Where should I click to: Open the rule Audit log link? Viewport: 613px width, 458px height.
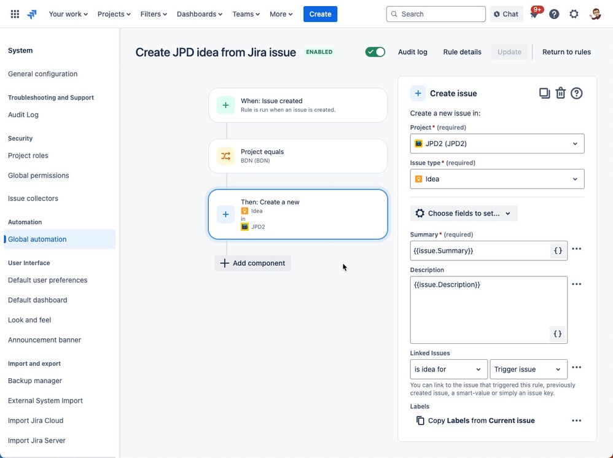click(412, 52)
